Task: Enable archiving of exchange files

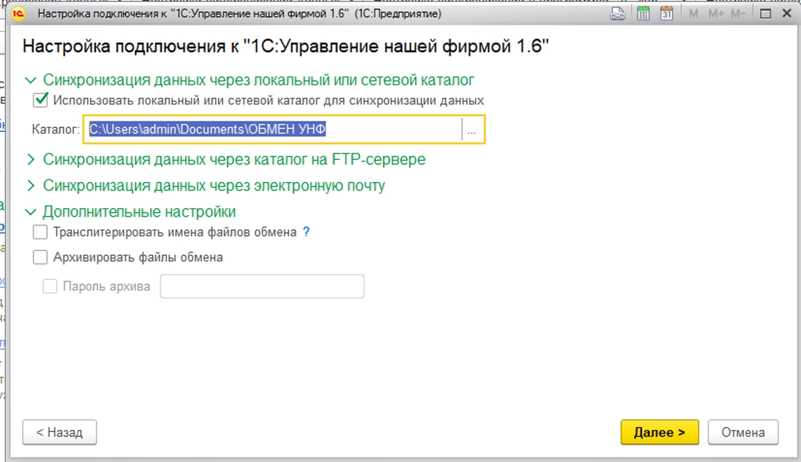Action: pos(41,257)
